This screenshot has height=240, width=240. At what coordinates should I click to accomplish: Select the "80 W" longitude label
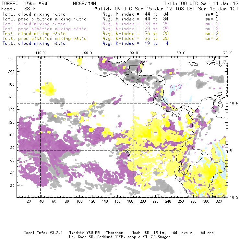coord(180,53)
